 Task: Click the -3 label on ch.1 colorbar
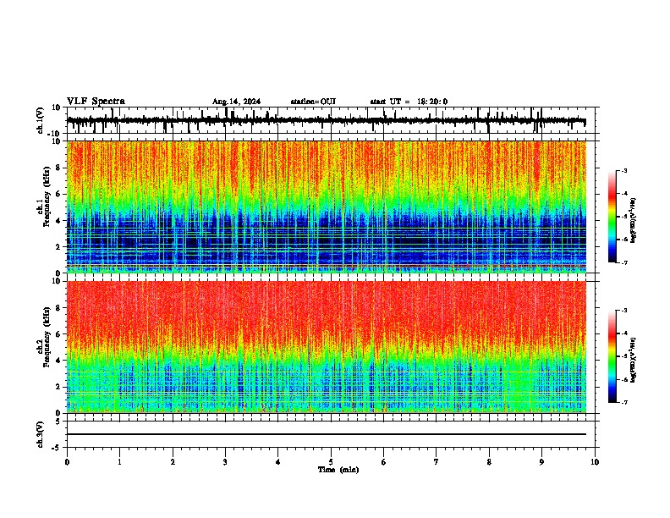tap(624, 171)
